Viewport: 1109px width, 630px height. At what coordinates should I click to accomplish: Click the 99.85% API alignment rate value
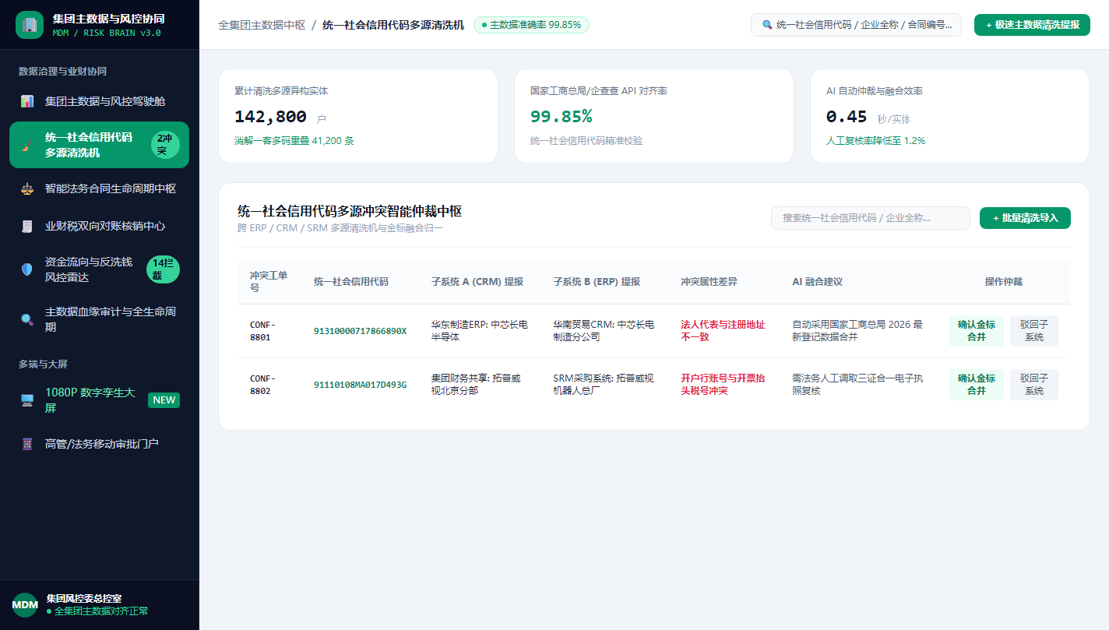click(562, 117)
